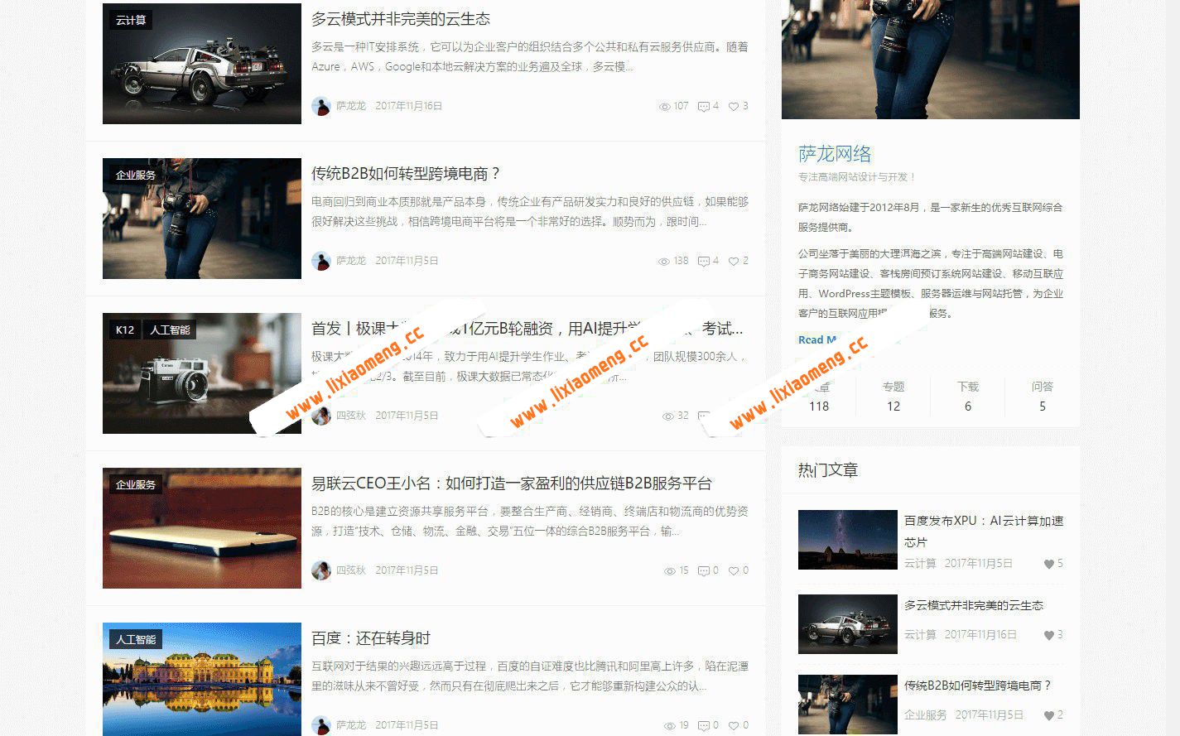Select the 人工智能 tag on the 百度 article
Viewport: 1180px width, 736px height.
(137, 638)
